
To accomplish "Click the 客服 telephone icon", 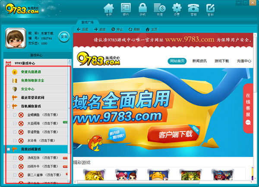I will coord(193,9).
